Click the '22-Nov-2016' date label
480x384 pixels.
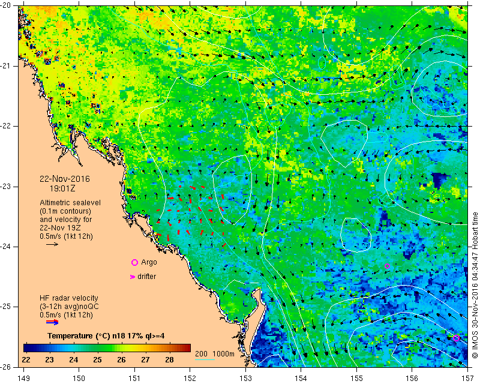65,179
